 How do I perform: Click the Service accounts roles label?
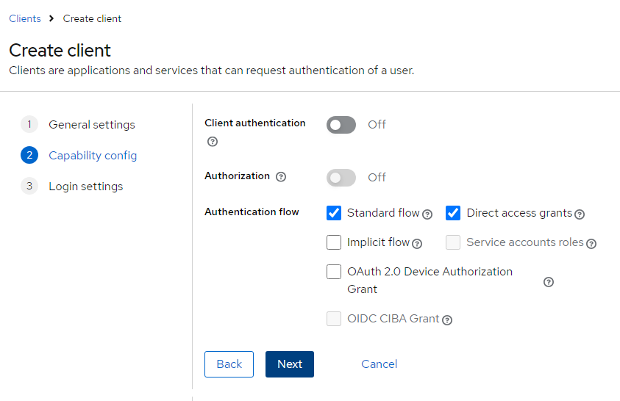[x=525, y=242]
